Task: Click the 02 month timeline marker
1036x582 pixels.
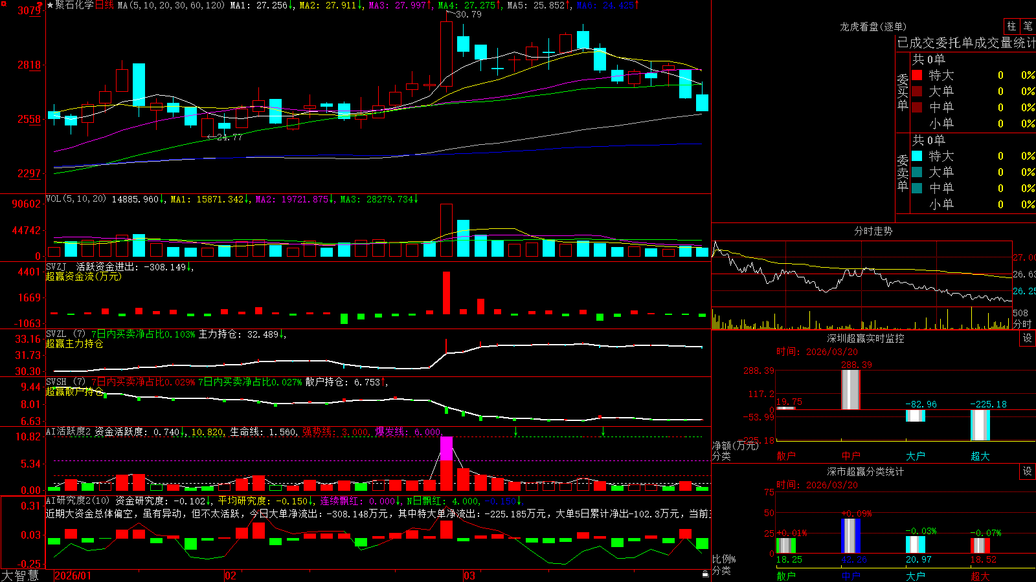Action: pos(231,576)
